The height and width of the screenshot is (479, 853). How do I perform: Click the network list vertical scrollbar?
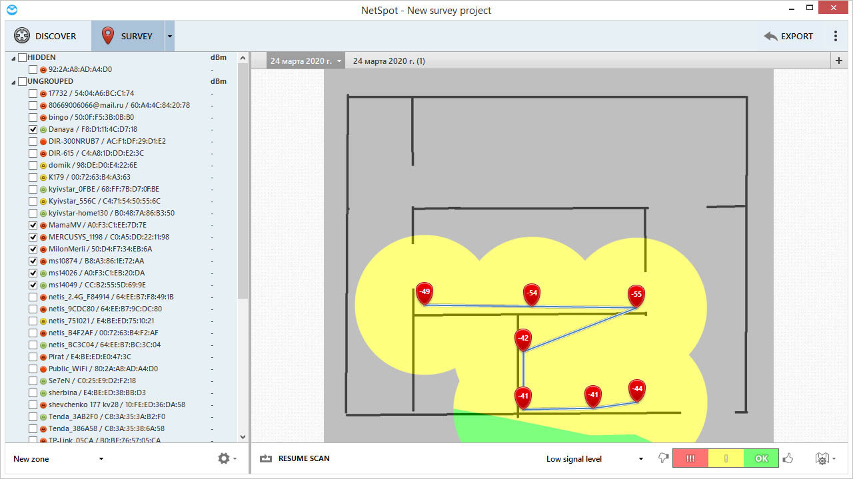[243, 180]
